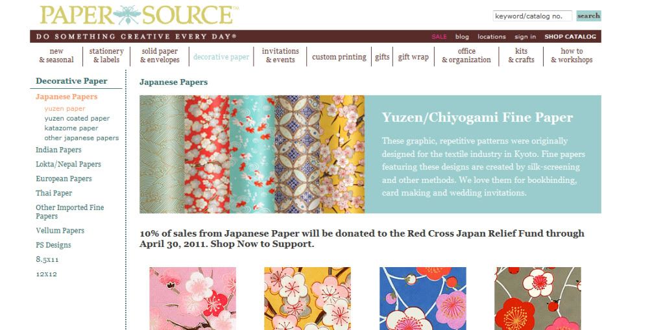
Task: Open Lokta/Nepal Papers category
Action: pos(68,165)
